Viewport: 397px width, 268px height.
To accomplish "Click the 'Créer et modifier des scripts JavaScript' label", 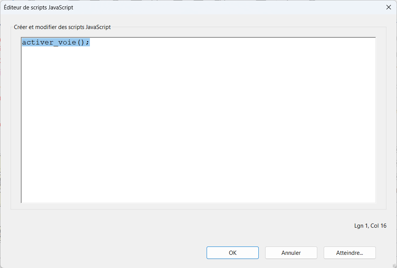I will pyautogui.click(x=62, y=27).
